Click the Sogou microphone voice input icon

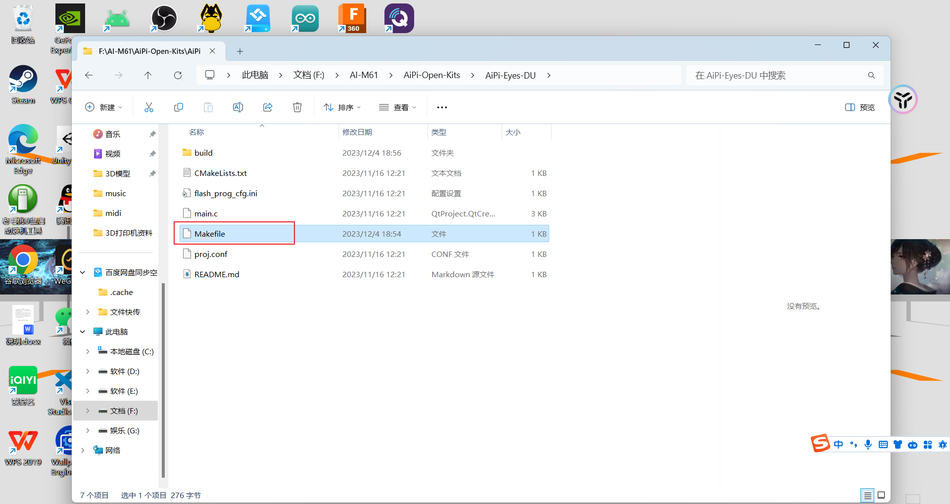tap(868, 445)
